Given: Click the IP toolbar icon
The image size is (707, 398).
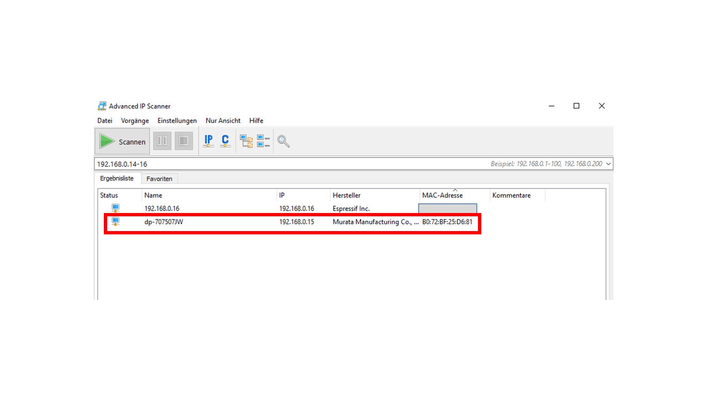Looking at the screenshot, I should point(208,141).
